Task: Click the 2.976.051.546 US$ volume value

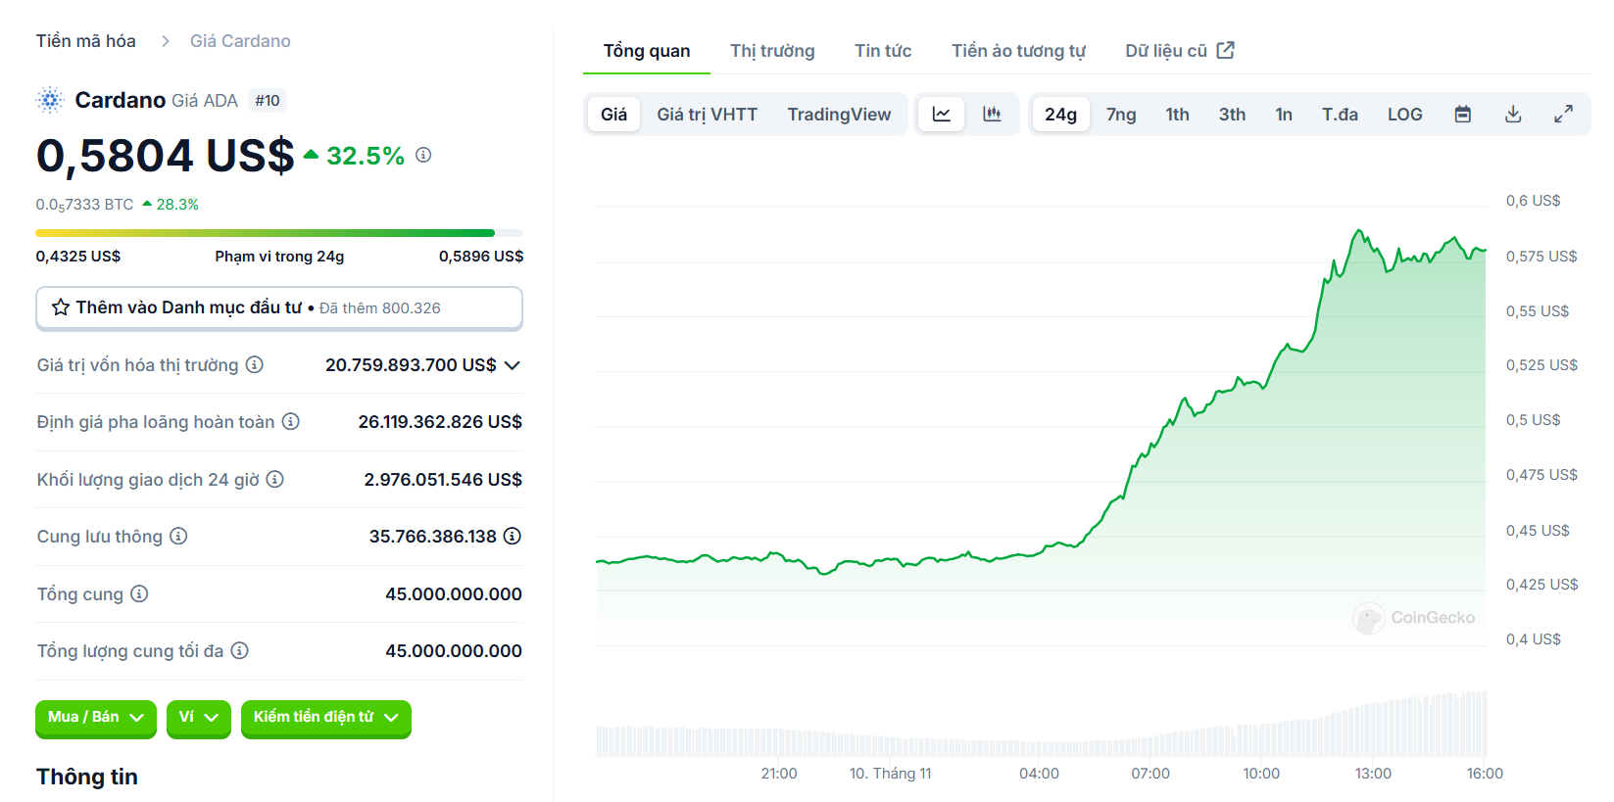Action: coord(443,480)
